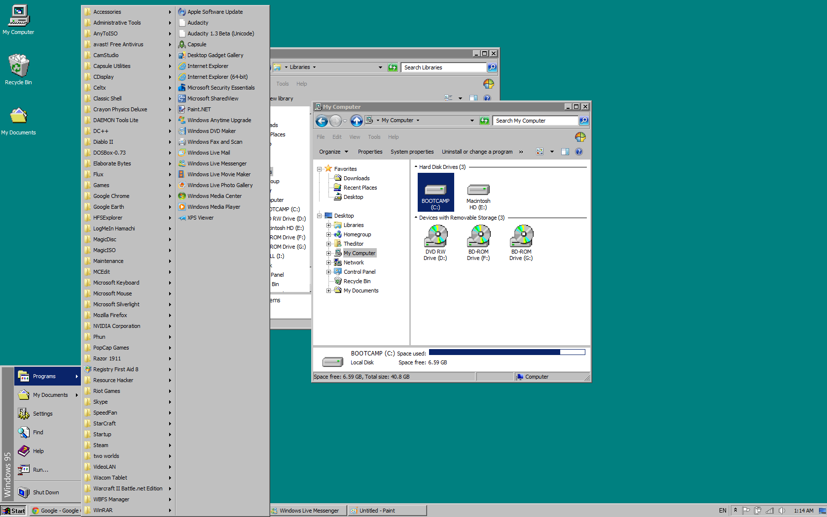Collapse the Hard Disk Drives group

[x=416, y=167]
